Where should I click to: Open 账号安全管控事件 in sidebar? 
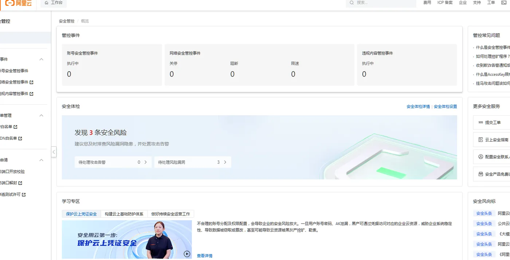click(14, 71)
